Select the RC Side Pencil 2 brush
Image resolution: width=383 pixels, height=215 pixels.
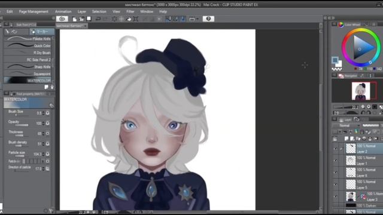[28, 60]
